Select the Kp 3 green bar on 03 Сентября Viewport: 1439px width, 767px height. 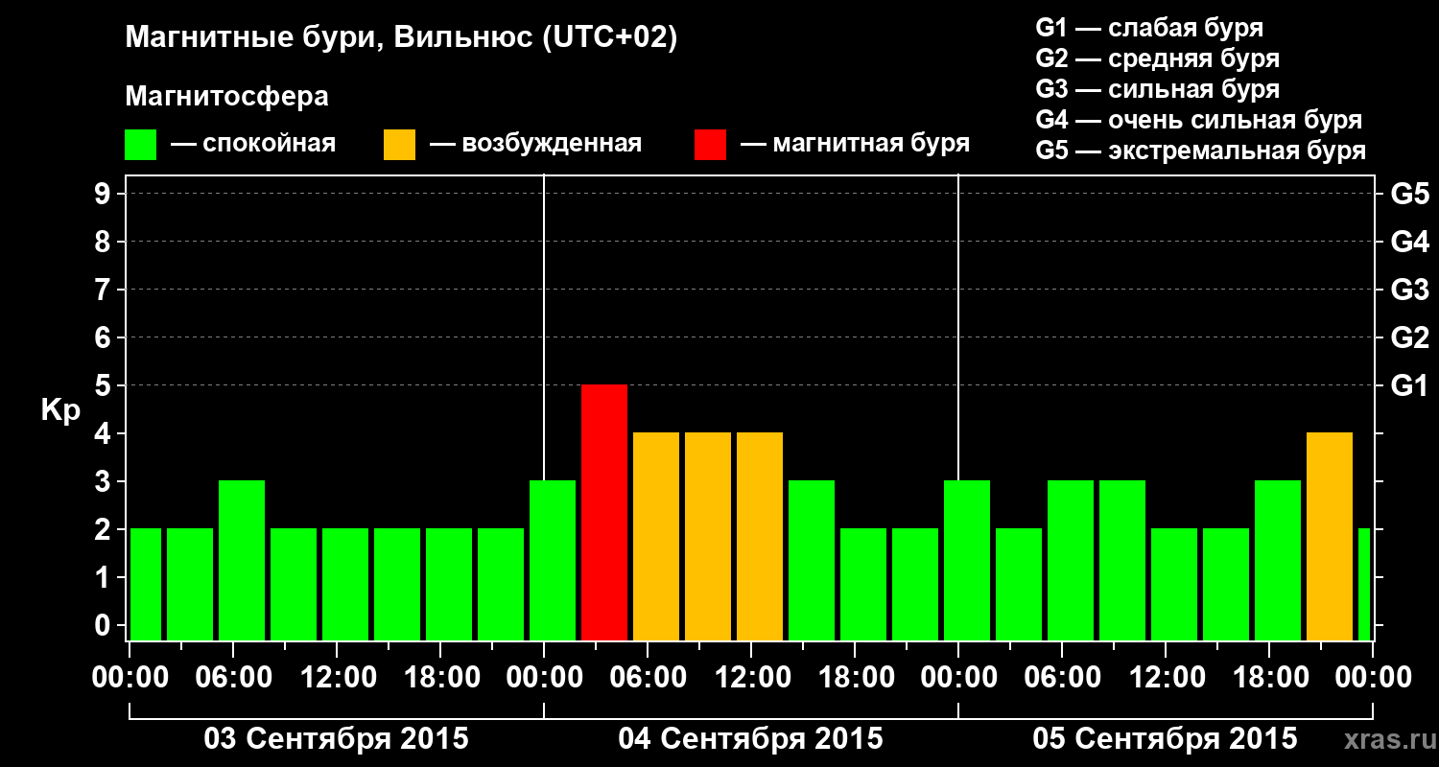(242, 560)
